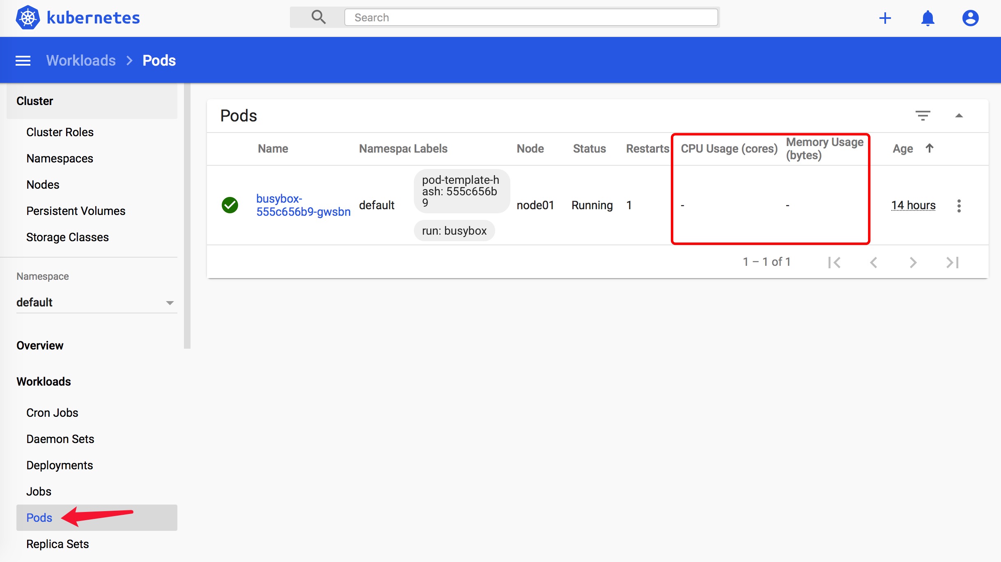Open Deployments in sidebar
Image resolution: width=1001 pixels, height=562 pixels.
point(60,465)
